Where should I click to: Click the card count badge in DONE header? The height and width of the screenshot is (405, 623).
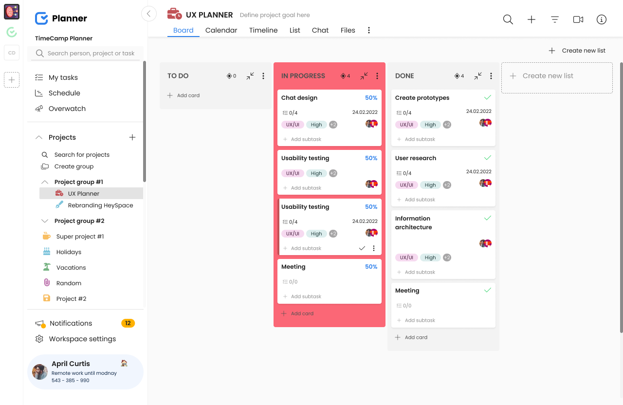[459, 76]
